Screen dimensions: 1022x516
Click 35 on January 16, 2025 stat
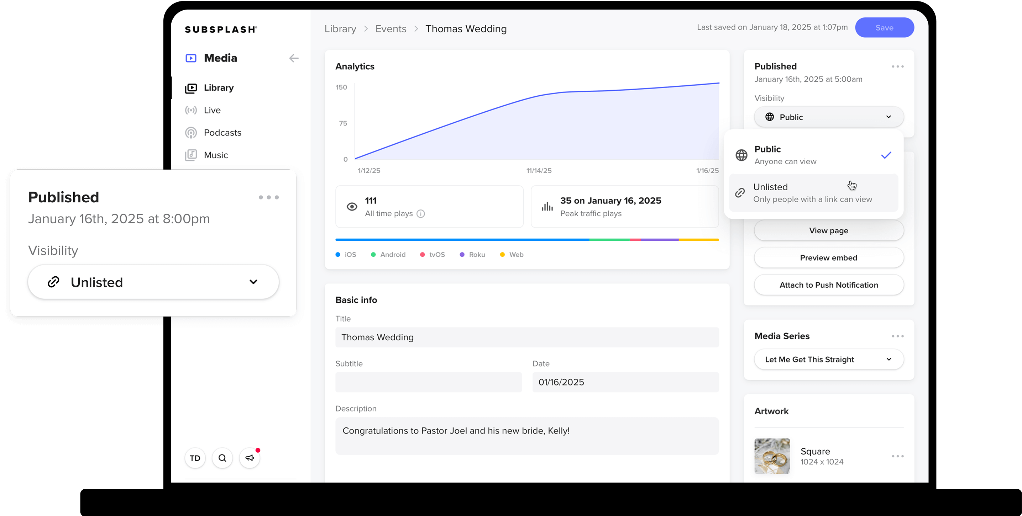624,207
